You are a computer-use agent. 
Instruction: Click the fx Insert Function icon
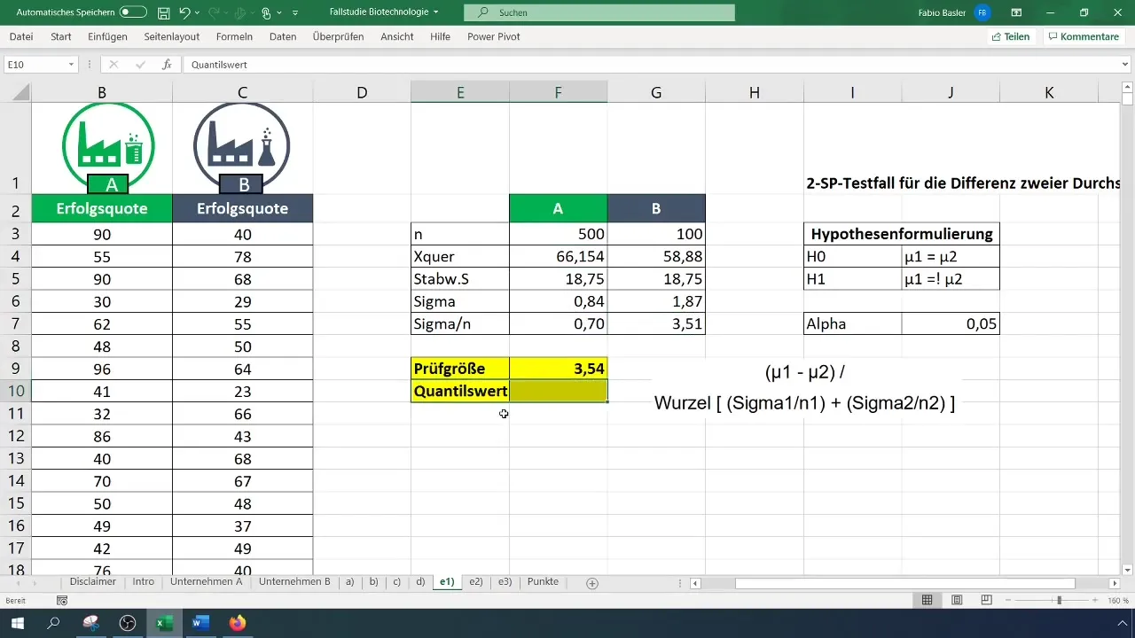(167, 65)
